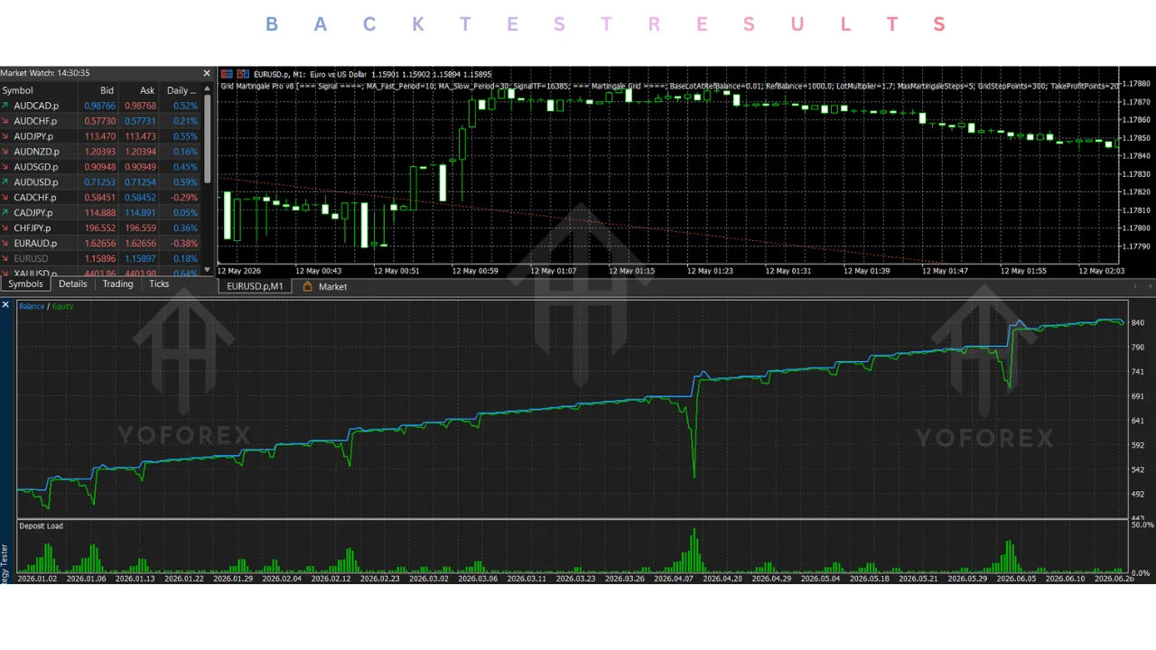The height and width of the screenshot is (650, 1156).
Task: Click the CADCHF.p daily change -0.29%
Action: (184, 198)
